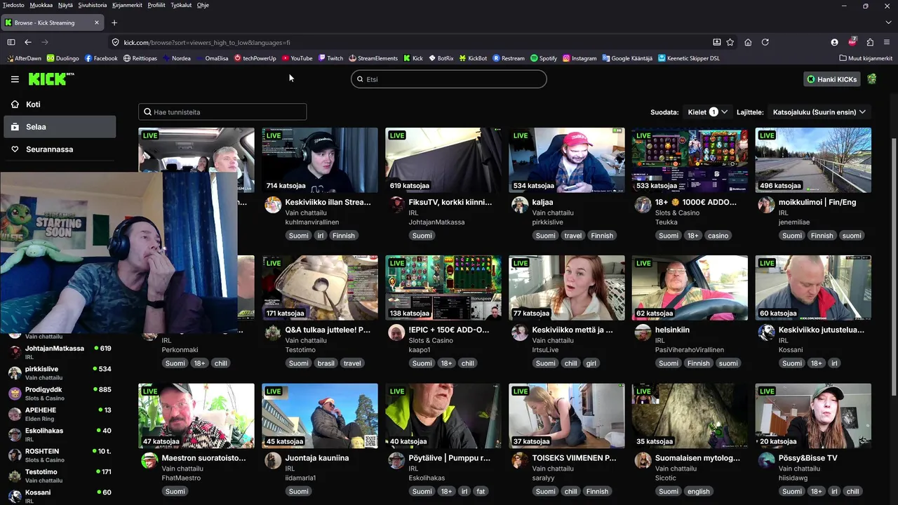Image resolution: width=898 pixels, height=505 pixels.
Task: Toggle the browser sidebar icon
Action: click(x=11, y=42)
